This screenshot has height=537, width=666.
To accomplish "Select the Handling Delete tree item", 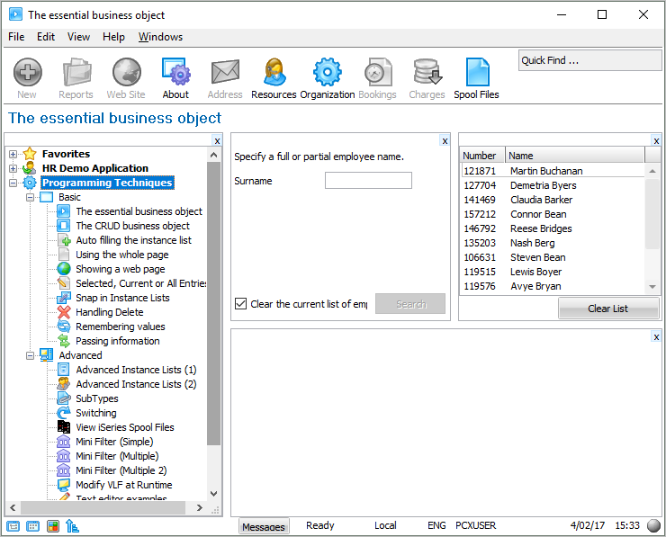I will (x=108, y=312).
